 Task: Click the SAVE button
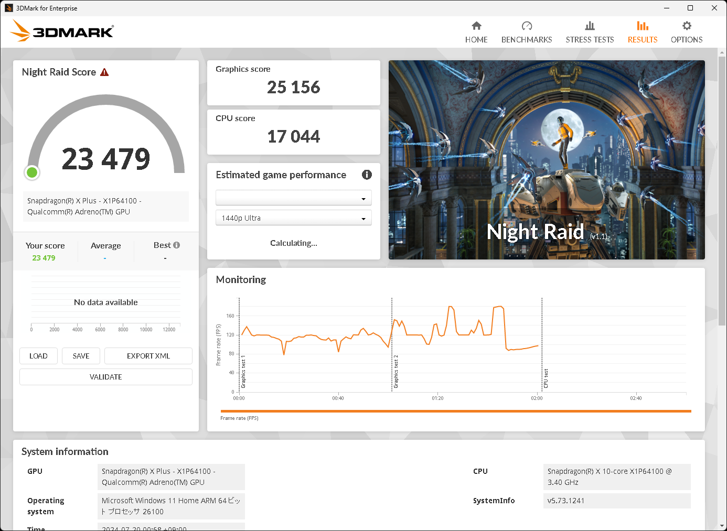tap(81, 356)
